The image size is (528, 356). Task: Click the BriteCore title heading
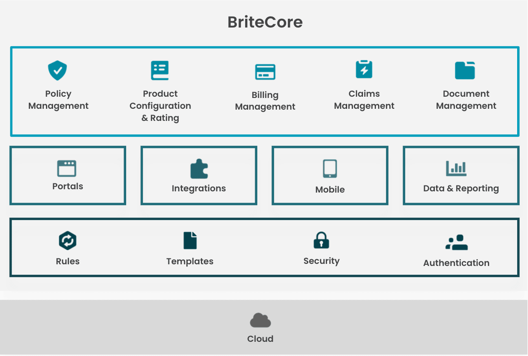coord(265,22)
